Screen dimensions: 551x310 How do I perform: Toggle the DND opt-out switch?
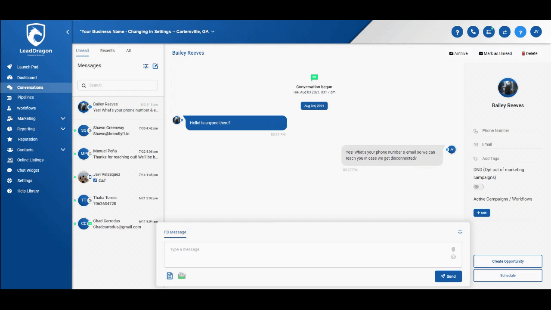(x=478, y=186)
